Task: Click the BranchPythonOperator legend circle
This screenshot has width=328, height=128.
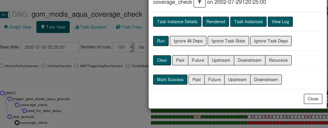Action: click(x=2, y=66)
